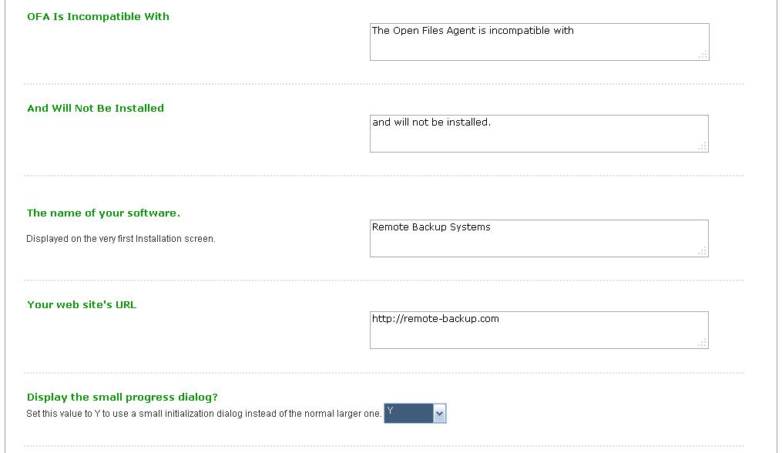This screenshot has height=453, width=782.
Task: Edit the Remote Backup Systems software name field
Action: [539, 239]
